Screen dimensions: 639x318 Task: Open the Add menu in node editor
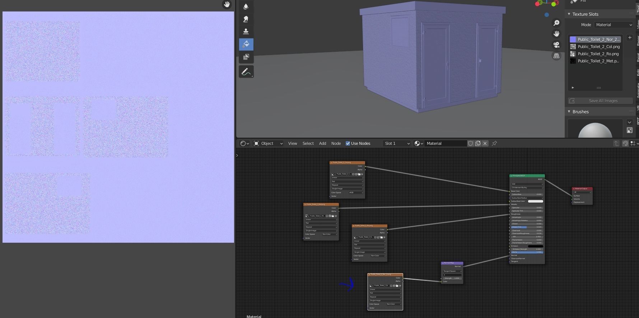pyautogui.click(x=322, y=143)
